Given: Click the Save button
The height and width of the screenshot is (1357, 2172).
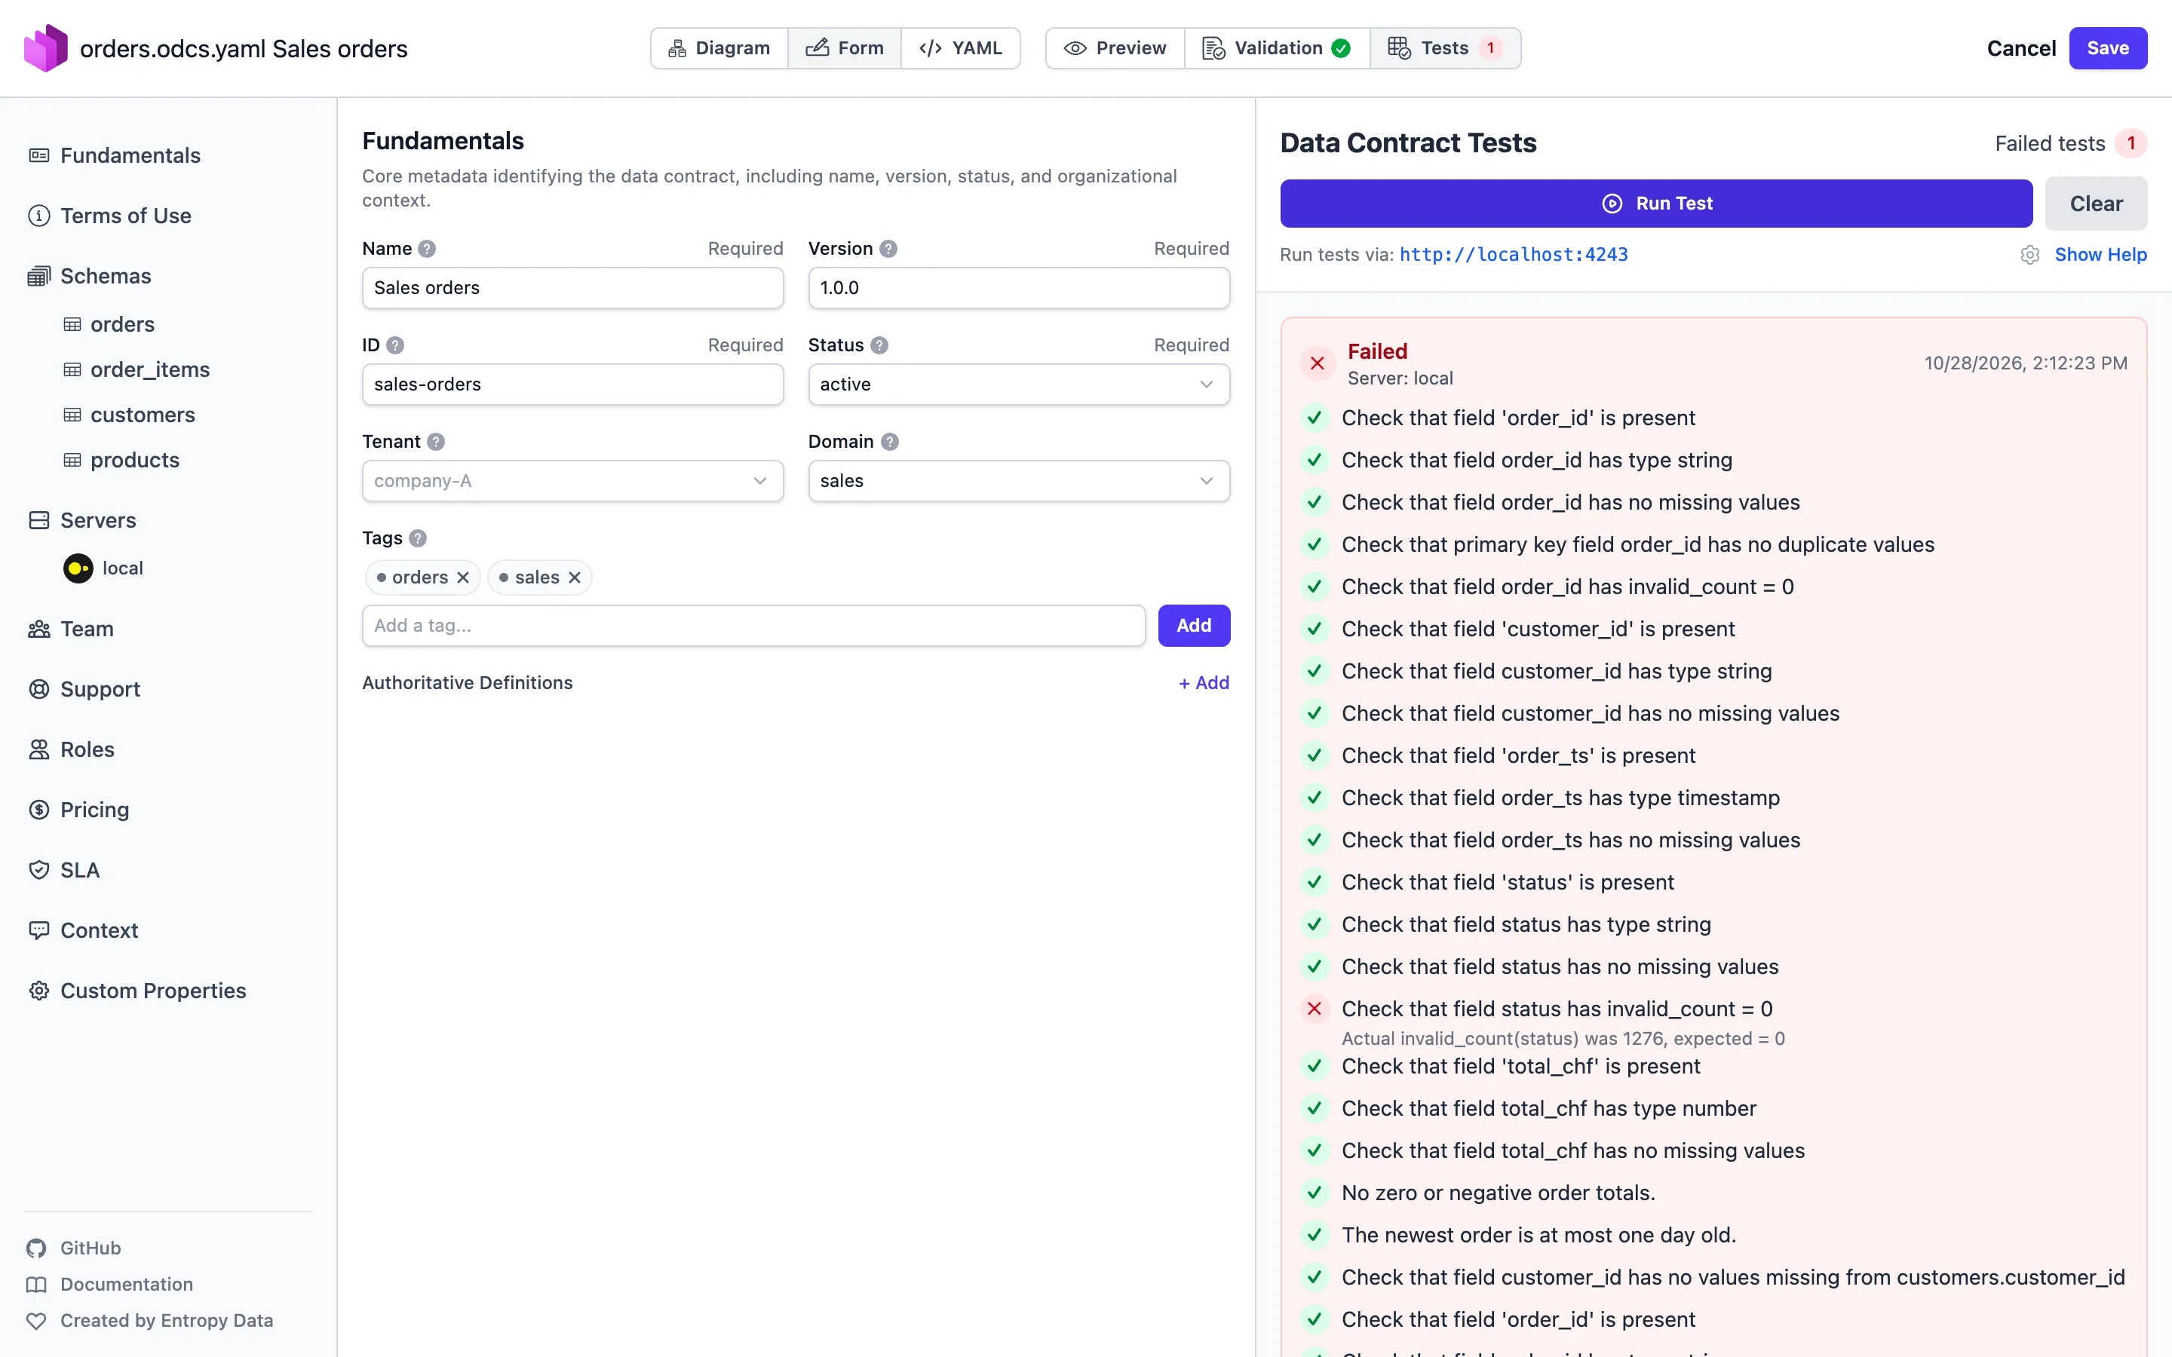Looking at the screenshot, I should tap(2109, 48).
